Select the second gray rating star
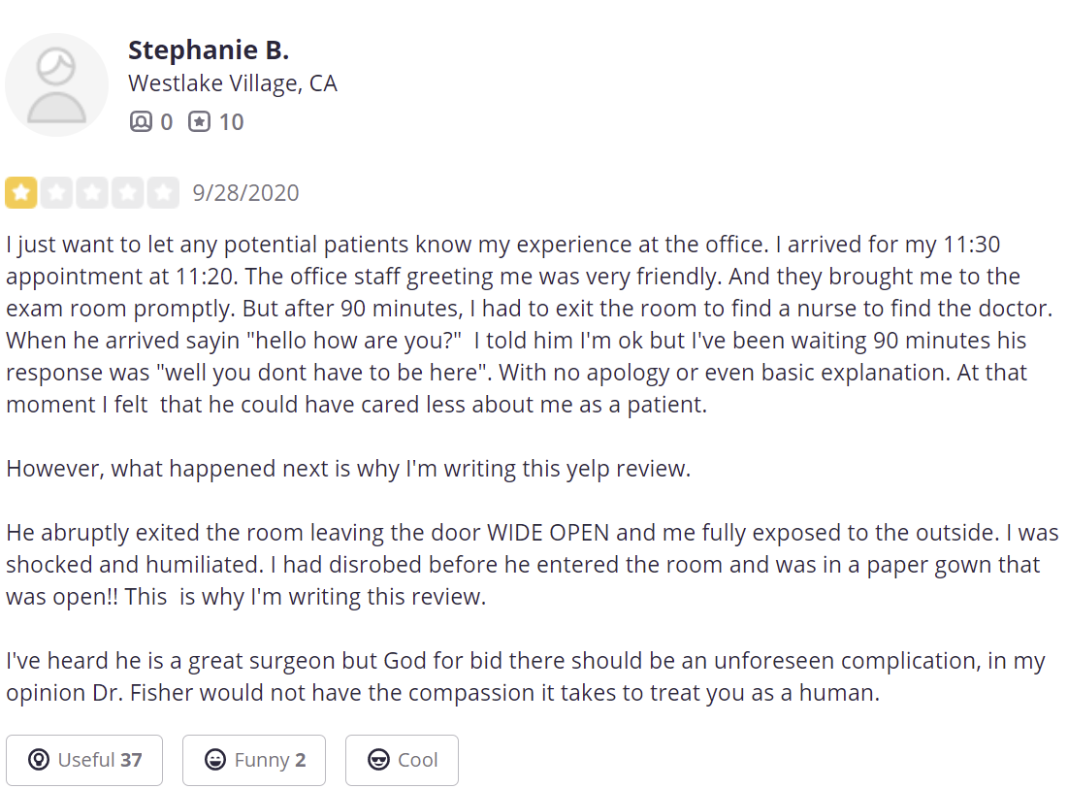Viewport: 1068px width, 789px height. click(x=56, y=193)
